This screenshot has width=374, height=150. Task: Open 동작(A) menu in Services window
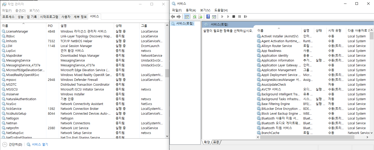(x=191, y=10)
